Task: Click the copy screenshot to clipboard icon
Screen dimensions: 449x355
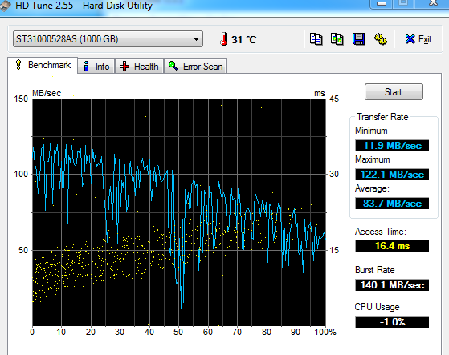Action: [x=337, y=39]
